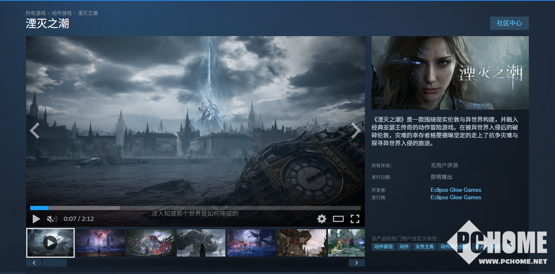Navigate to 动作游戏 breadcrumb

(61, 13)
